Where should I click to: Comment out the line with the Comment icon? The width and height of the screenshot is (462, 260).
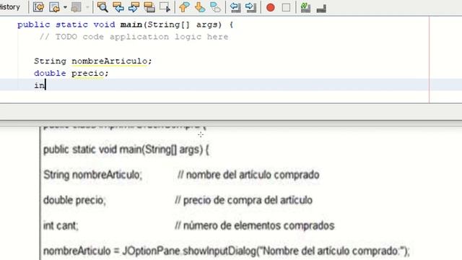click(x=305, y=7)
